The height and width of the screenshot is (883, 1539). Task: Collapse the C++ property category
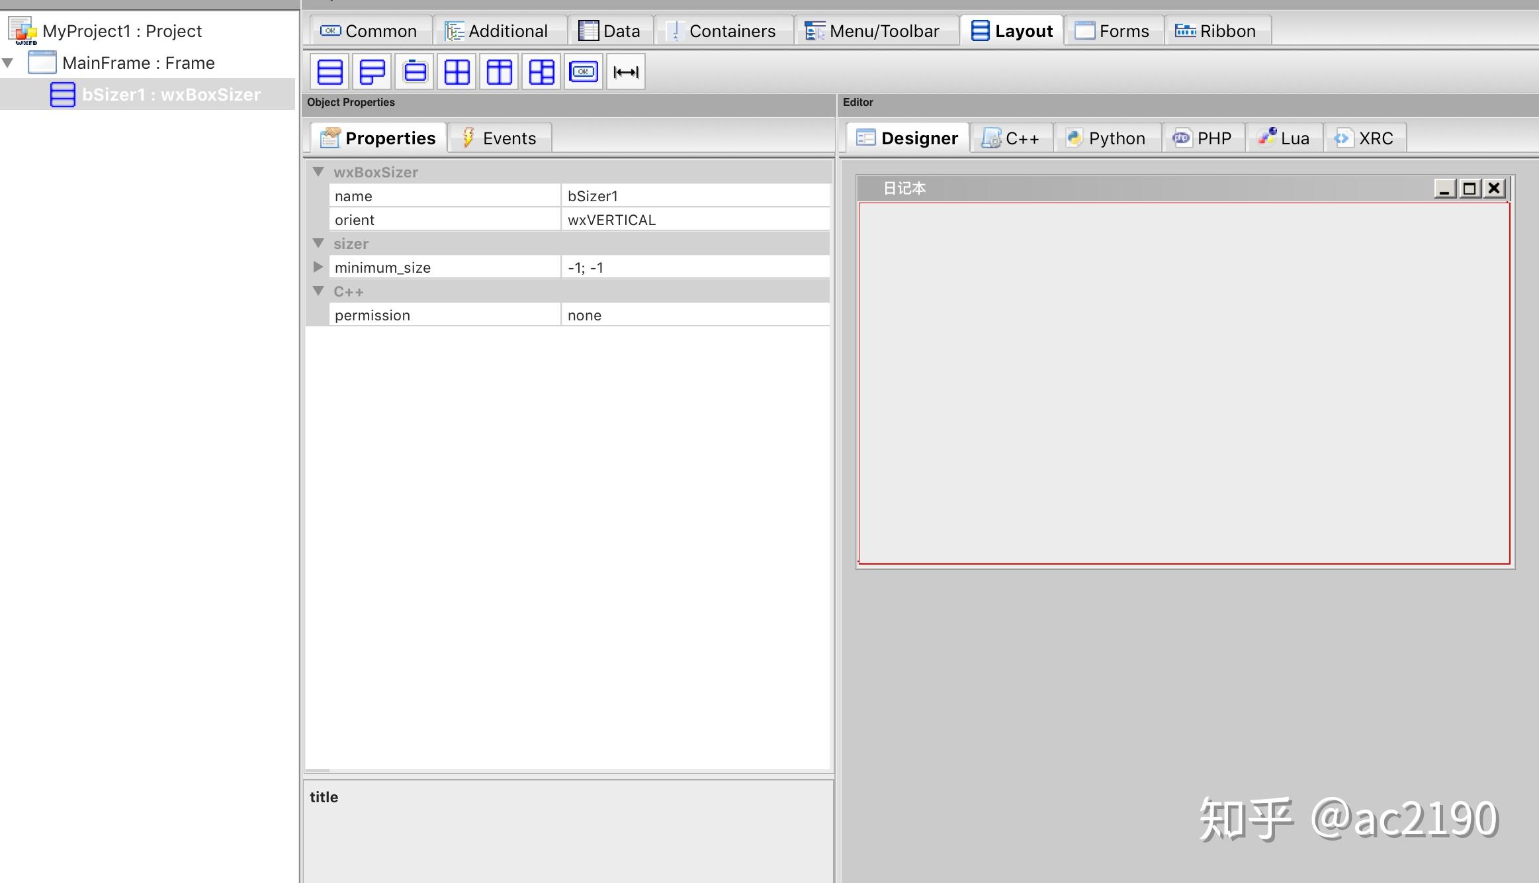(x=318, y=291)
